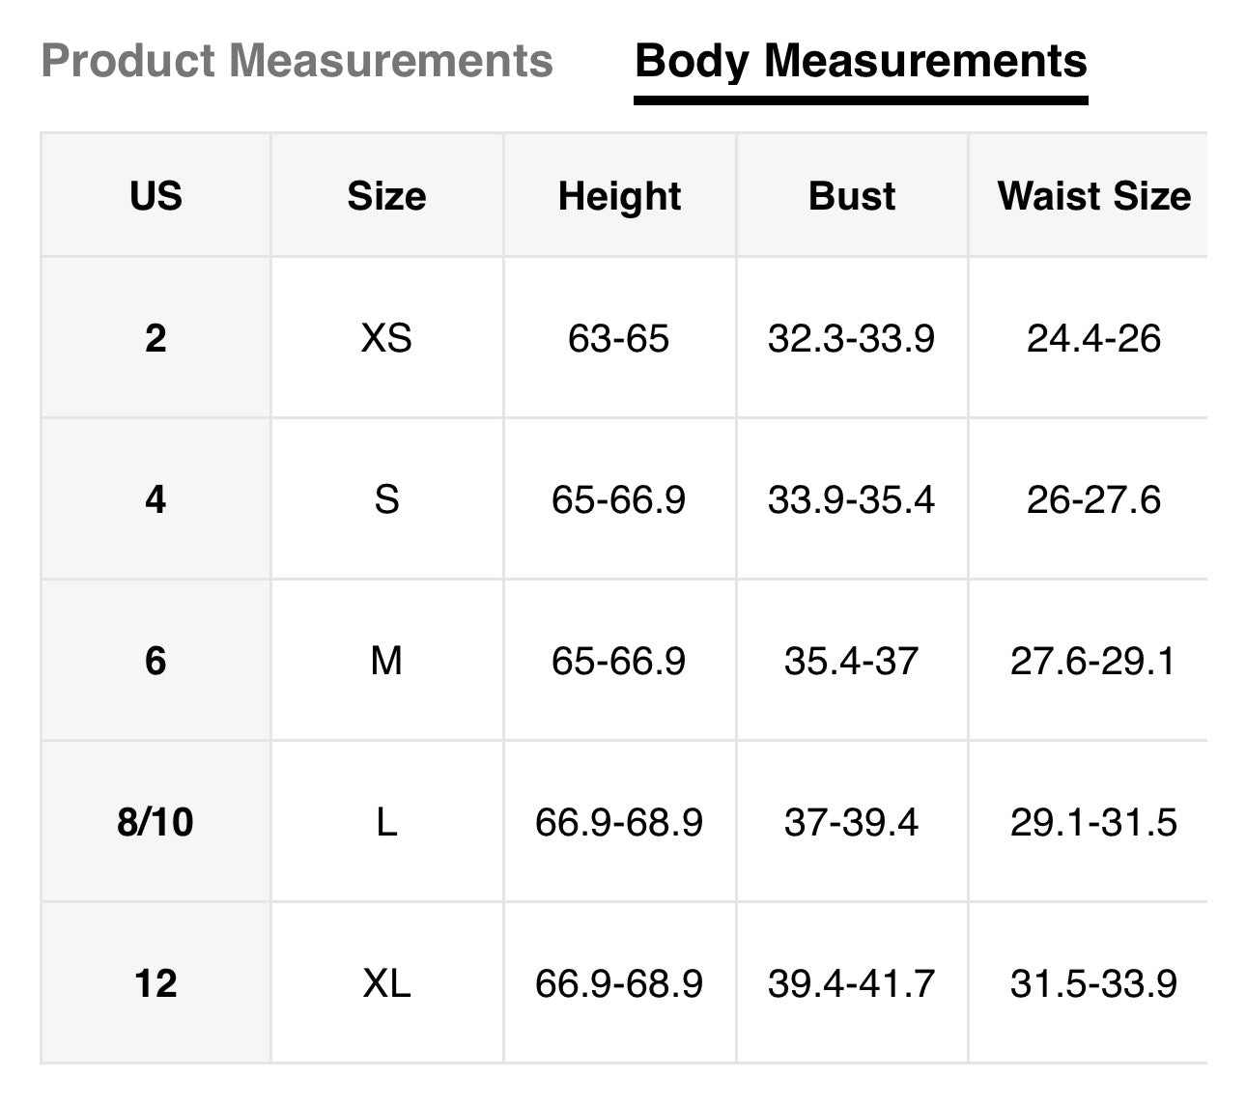Select the US size 8/10 row label
Image resolution: width=1246 pixels, height=1106 pixels.
click(156, 822)
